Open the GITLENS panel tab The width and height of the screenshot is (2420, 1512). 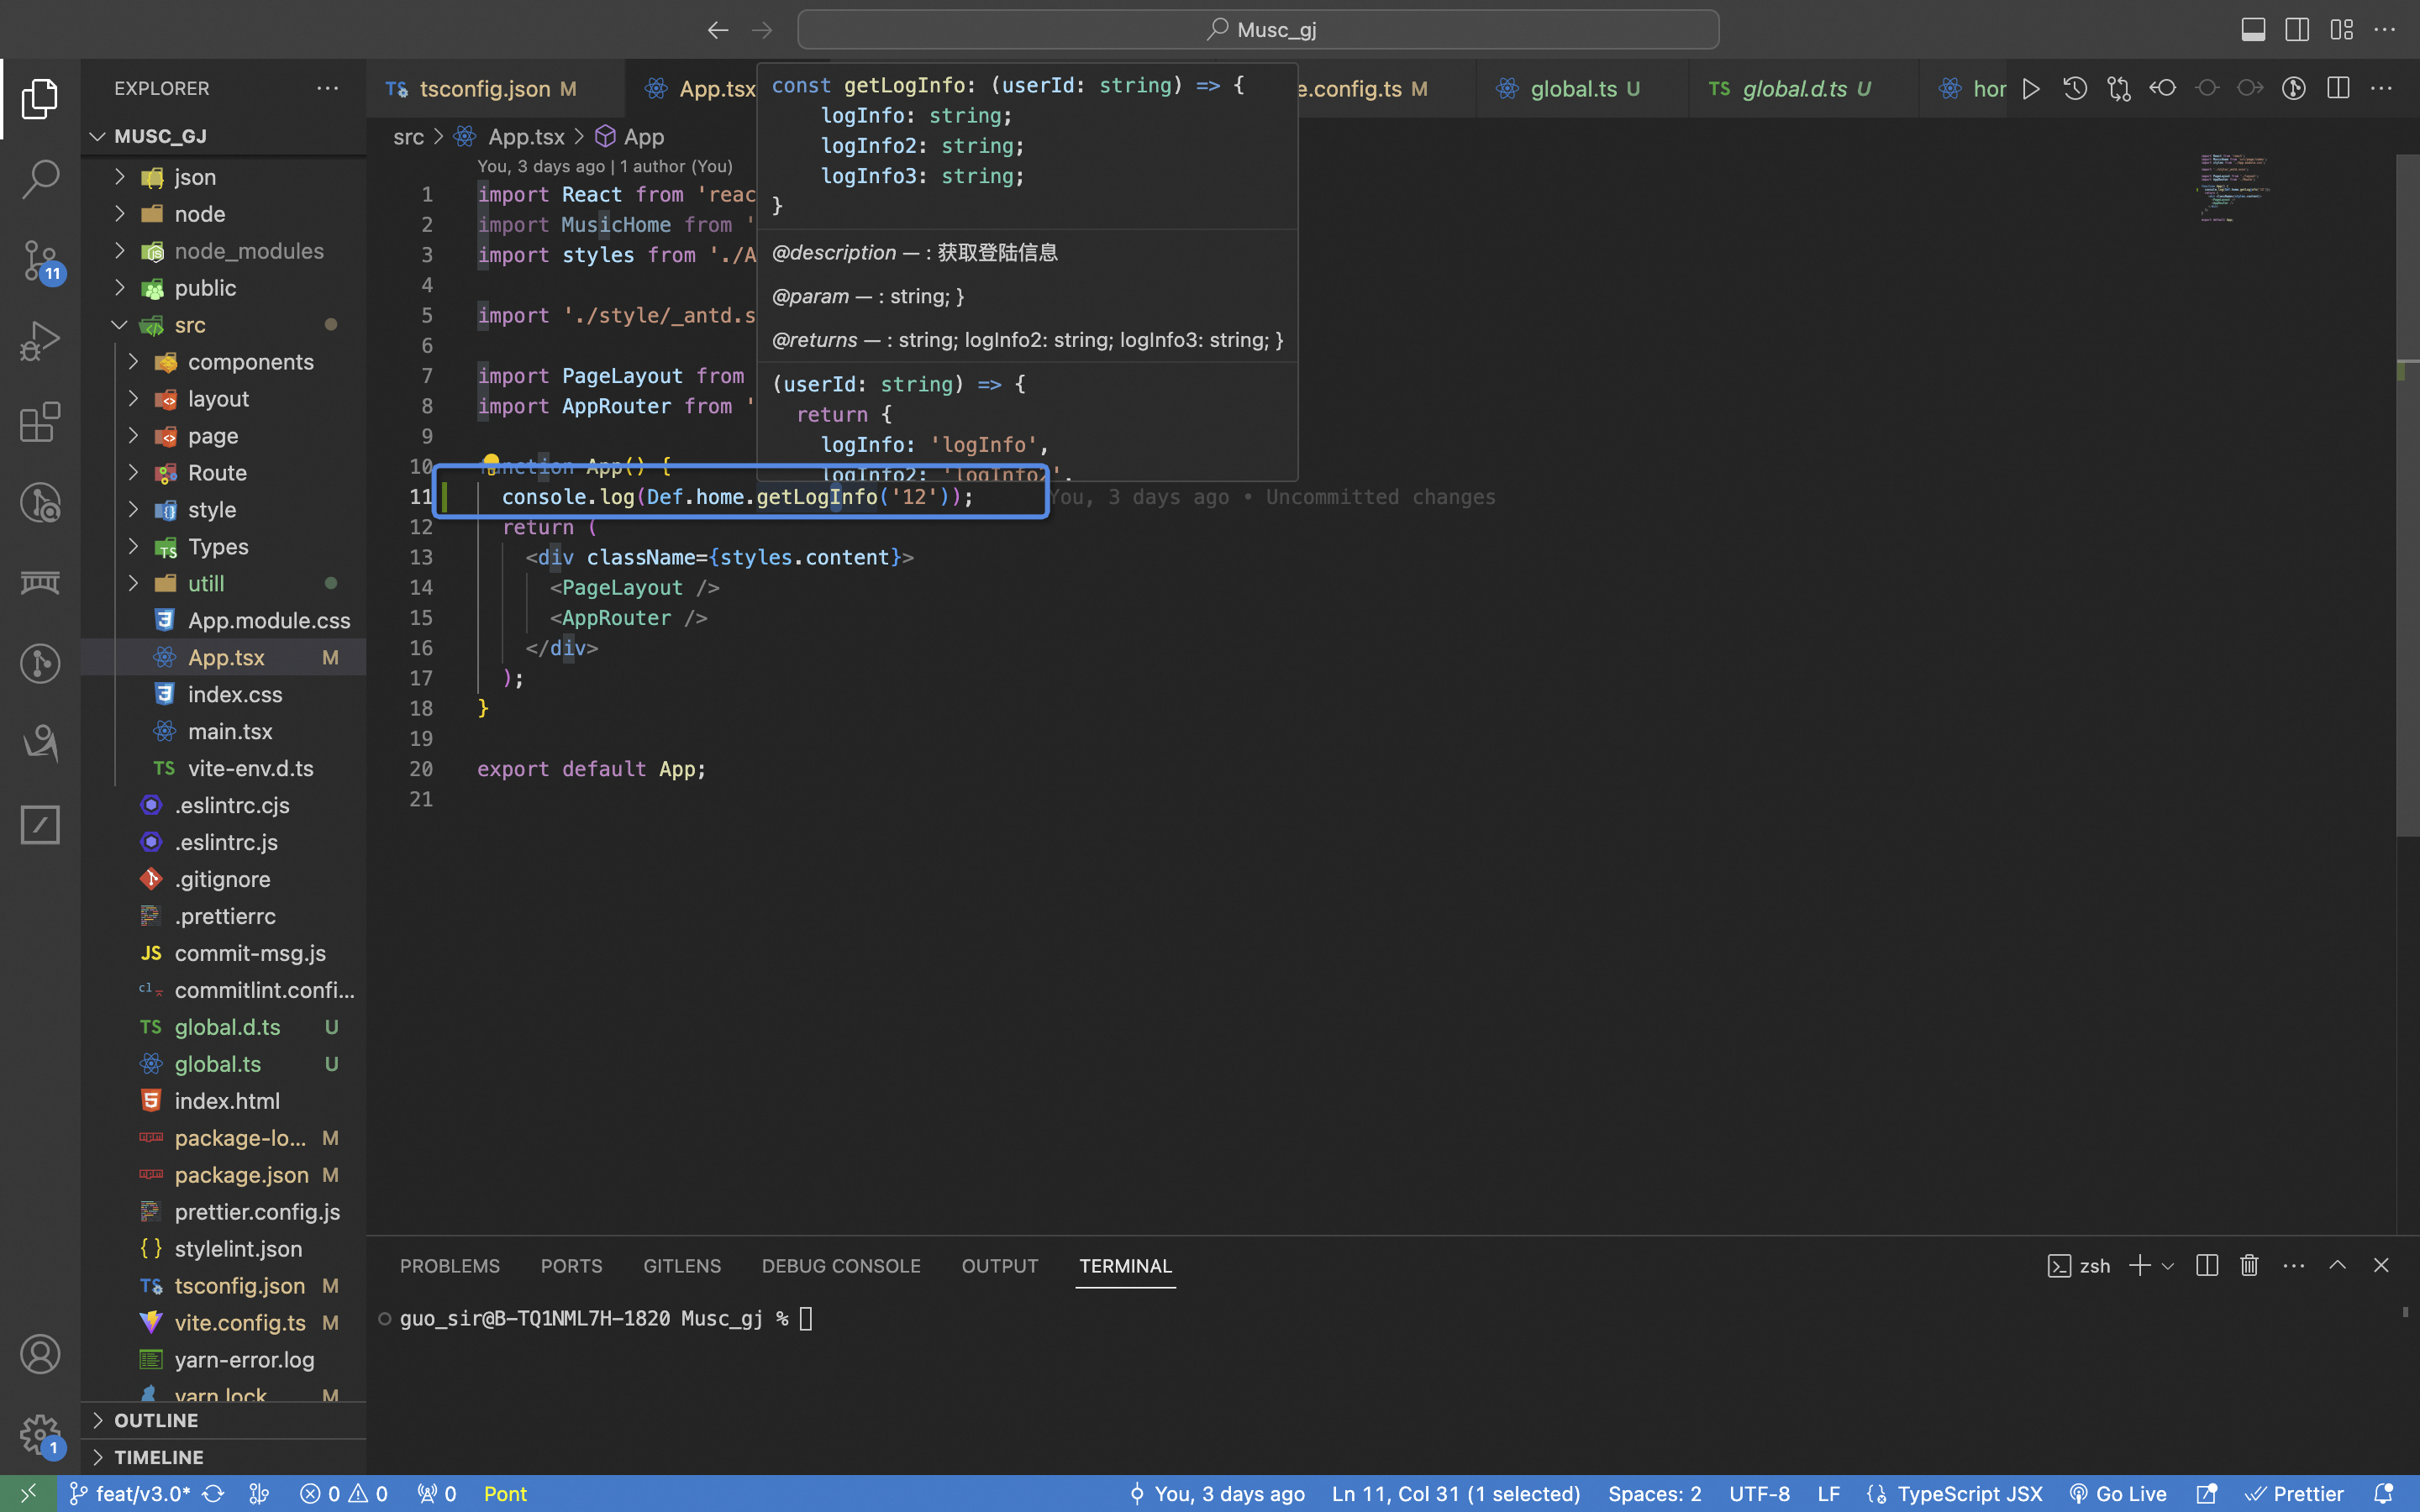point(682,1266)
